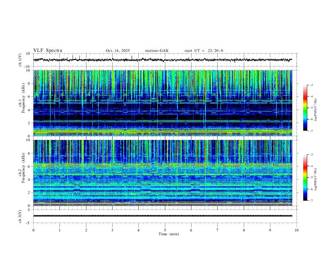Click the "VLF Spectra" title text

click(x=48, y=51)
